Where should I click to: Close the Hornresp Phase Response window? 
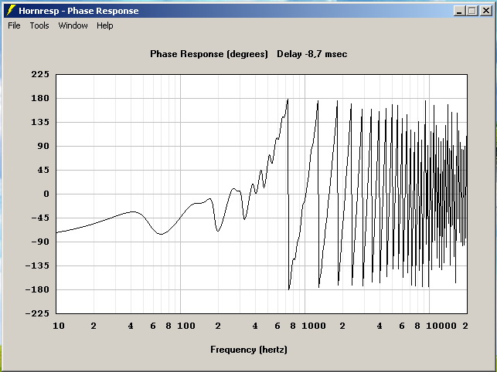486,11
